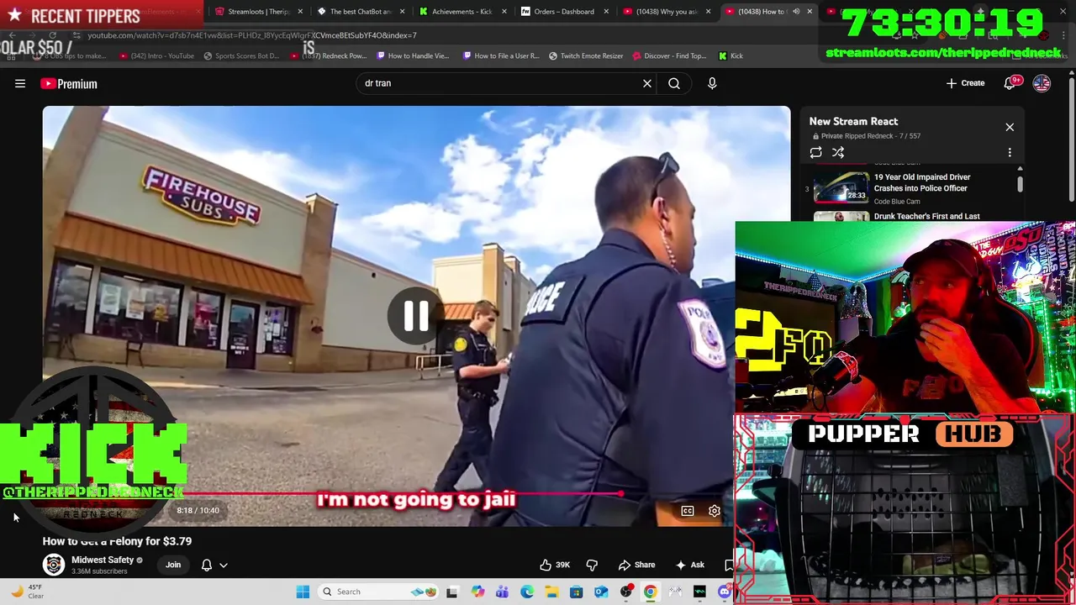The height and width of the screenshot is (605, 1076).
Task: Open YouTube notifications bell in header
Action: (x=1010, y=83)
